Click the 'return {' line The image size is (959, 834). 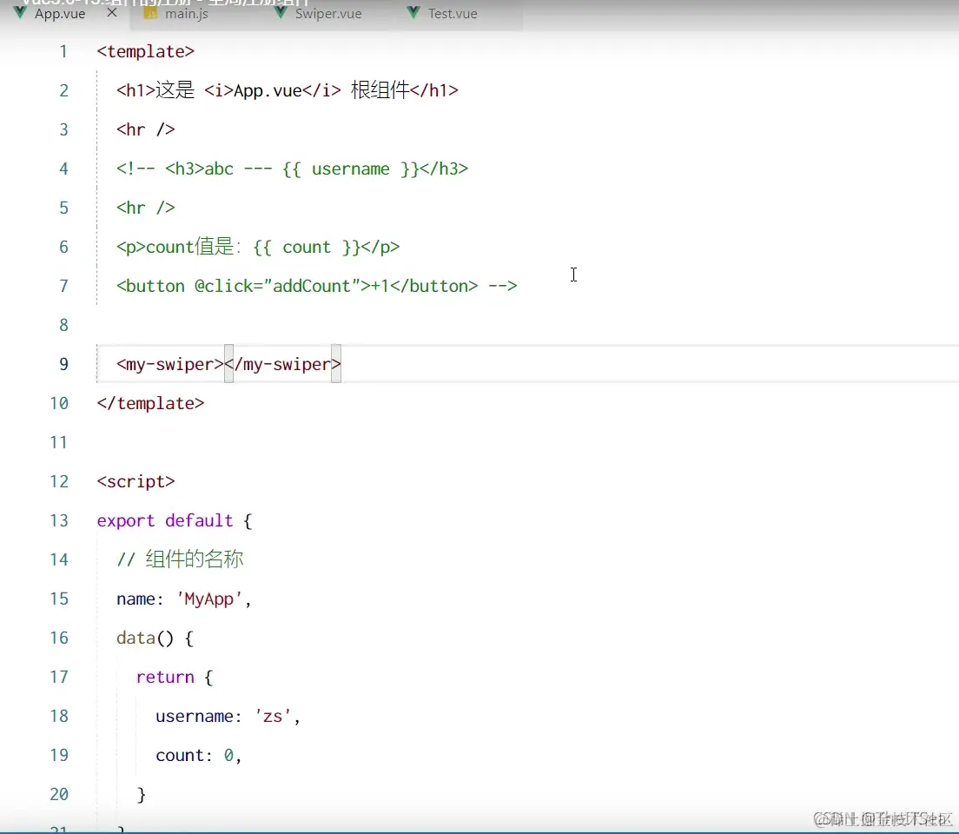coord(175,678)
